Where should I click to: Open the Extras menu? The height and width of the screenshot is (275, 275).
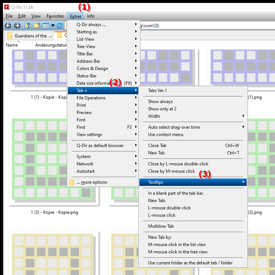point(76,16)
